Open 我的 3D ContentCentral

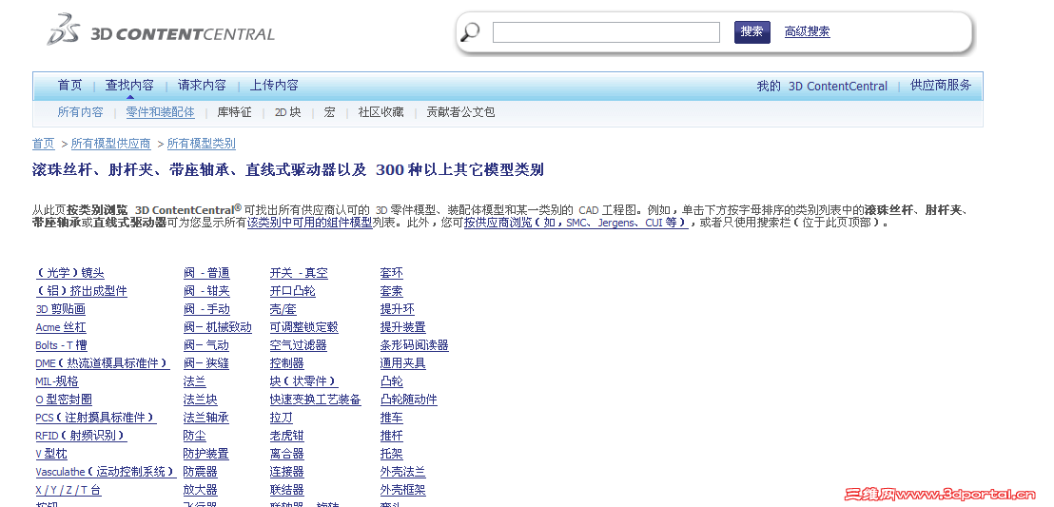point(822,86)
